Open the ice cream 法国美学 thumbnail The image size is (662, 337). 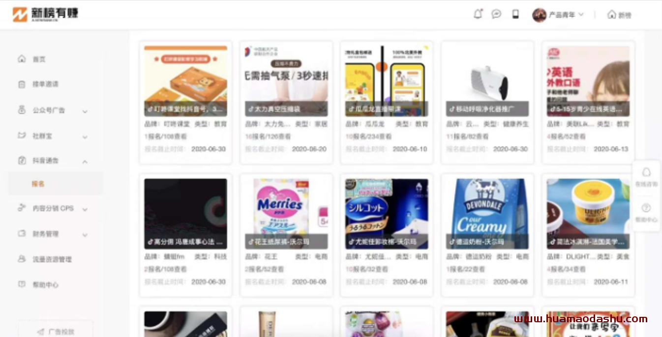[x=588, y=214]
